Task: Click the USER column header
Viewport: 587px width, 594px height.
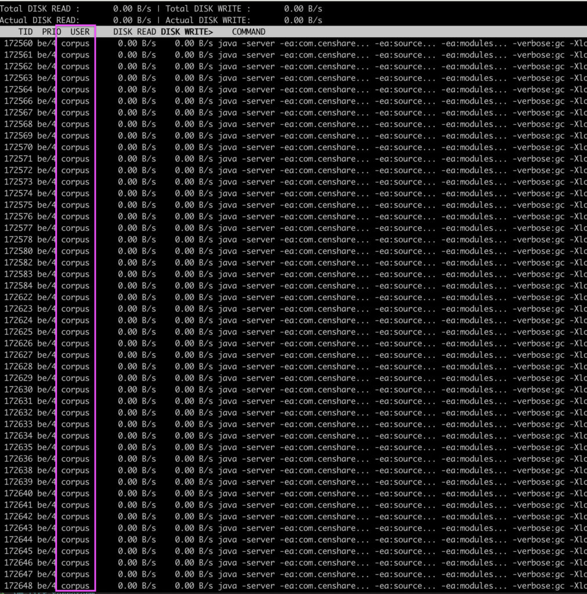Action: tap(80, 32)
